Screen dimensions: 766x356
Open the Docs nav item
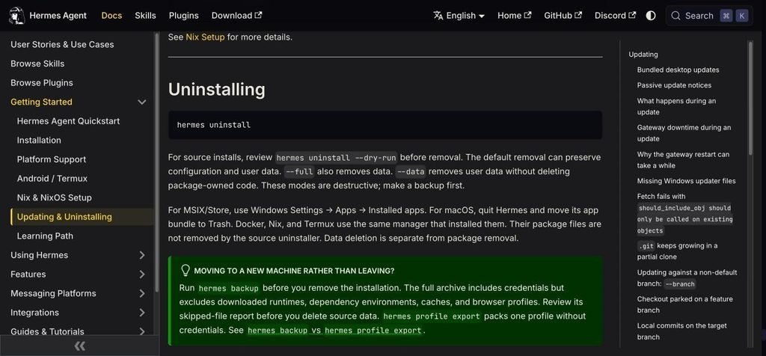click(x=111, y=16)
